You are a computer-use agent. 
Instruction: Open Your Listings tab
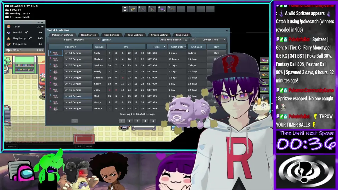[x=135, y=35]
